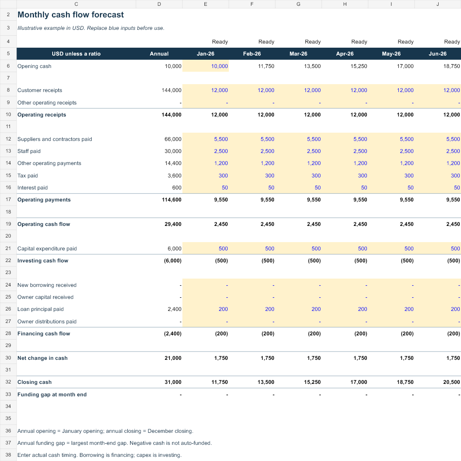Click the 'Annual opening = January opening' note
Image resolution: width=461 pixels, height=461 pixels.
(105, 431)
